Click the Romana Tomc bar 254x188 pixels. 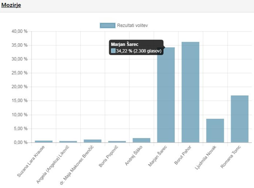click(x=239, y=119)
